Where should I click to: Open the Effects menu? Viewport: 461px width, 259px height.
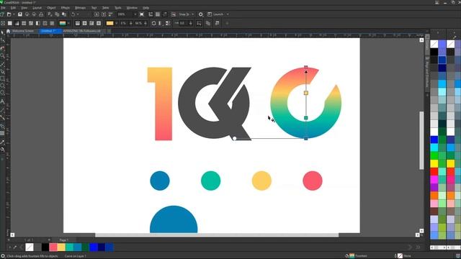(x=66, y=8)
